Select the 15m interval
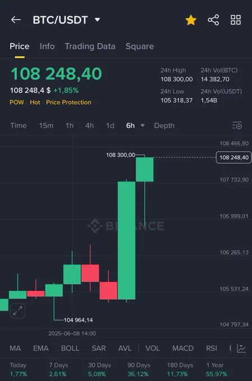Image resolution: width=252 pixels, height=381 pixels. click(x=46, y=126)
